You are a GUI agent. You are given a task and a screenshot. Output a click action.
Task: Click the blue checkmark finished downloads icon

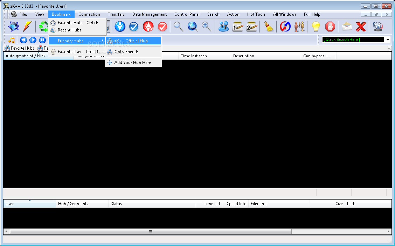point(134,27)
